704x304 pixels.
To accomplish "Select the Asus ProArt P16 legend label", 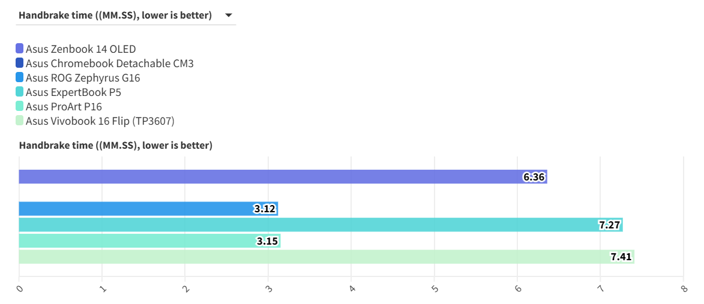I will coord(64,107).
